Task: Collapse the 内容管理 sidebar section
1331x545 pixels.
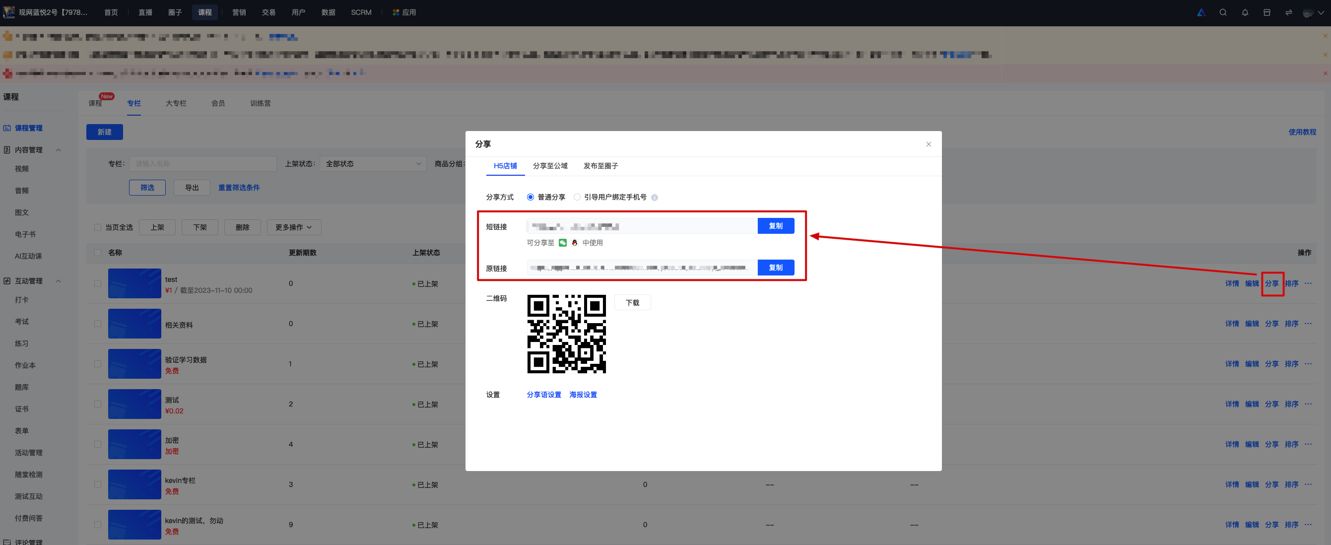Action: pos(59,150)
